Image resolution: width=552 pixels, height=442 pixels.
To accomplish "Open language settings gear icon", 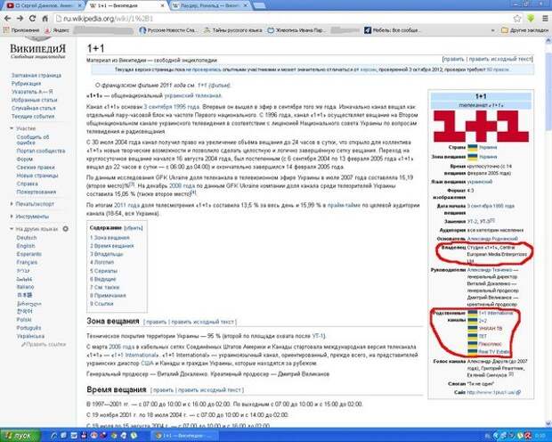I will [x=66, y=229].
